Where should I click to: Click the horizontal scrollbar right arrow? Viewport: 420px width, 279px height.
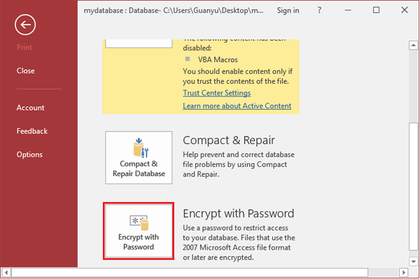[403, 273]
